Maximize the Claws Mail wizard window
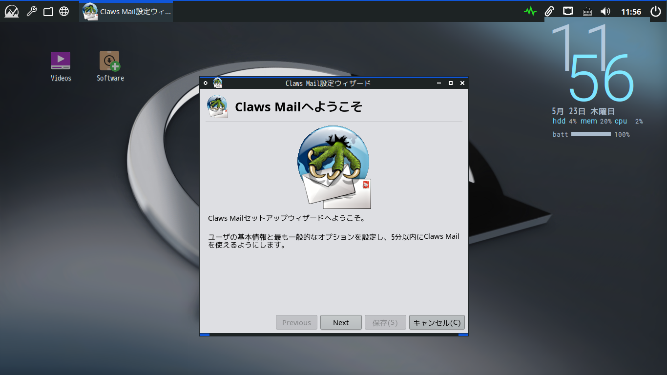 tap(451, 83)
